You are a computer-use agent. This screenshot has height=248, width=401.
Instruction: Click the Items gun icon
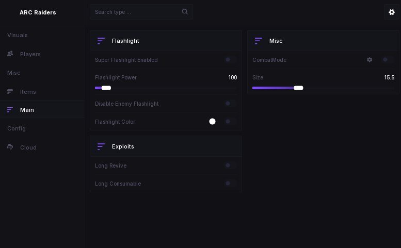point(10,91)
